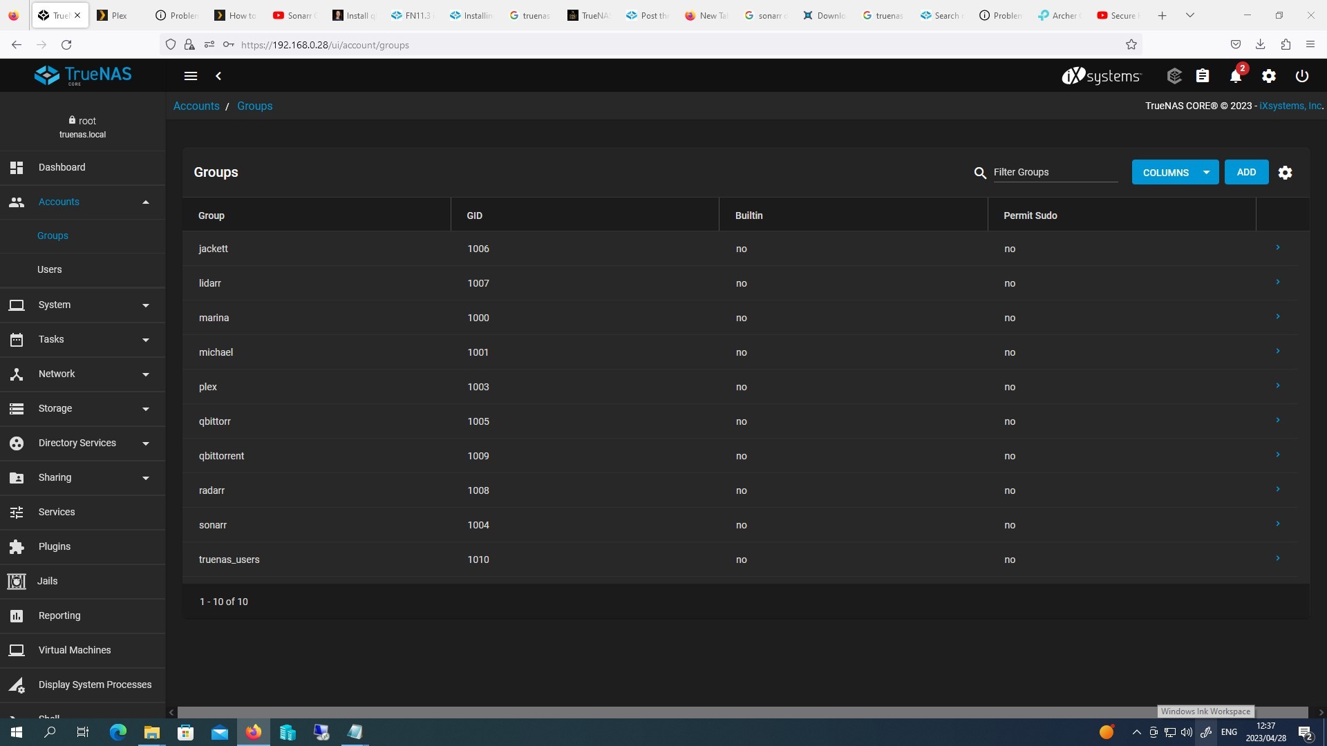Expand the Directory Services section
The width and height of the screenshot is (1327, 746).
coord(82,443)
